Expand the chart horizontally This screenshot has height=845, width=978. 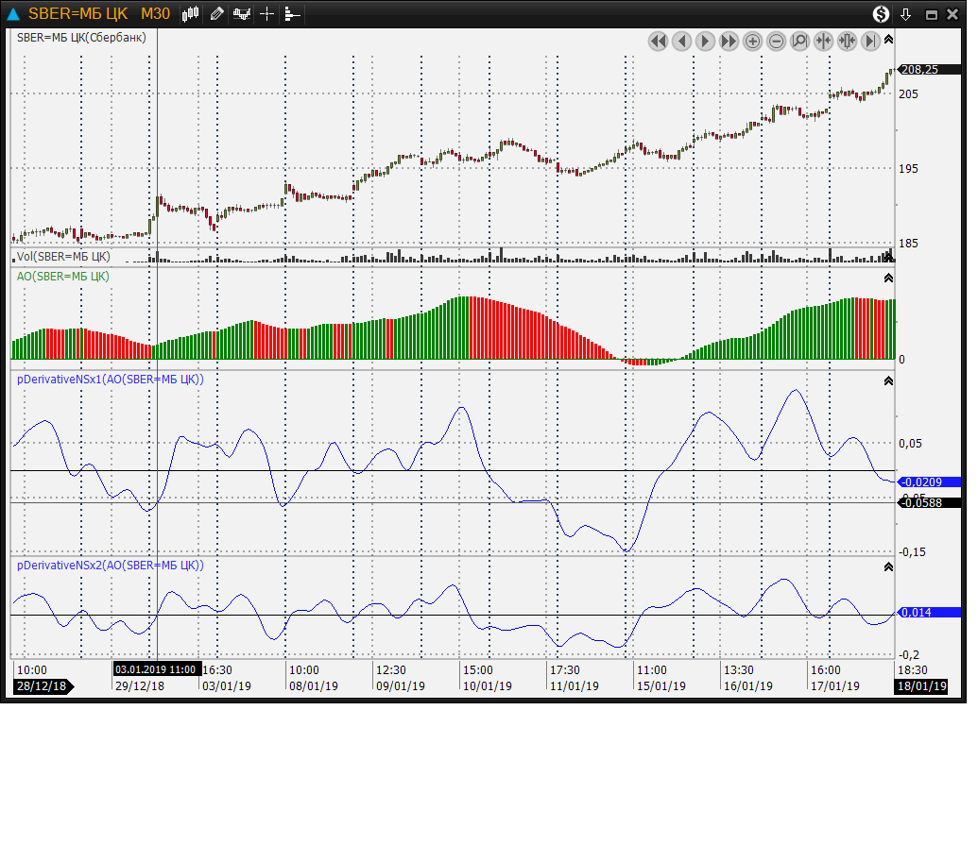(x=848, y=41)
